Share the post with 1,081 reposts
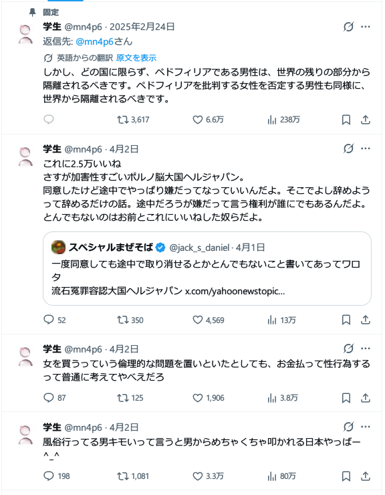Image resolution: width=385 pixels, height=495 pixels. tap(366, 476)
